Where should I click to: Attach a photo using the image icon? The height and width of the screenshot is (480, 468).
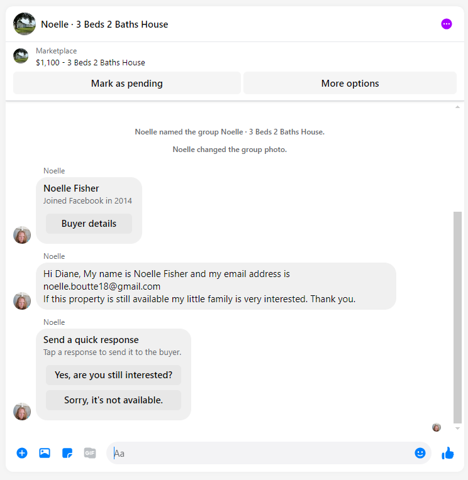[45, 453]
